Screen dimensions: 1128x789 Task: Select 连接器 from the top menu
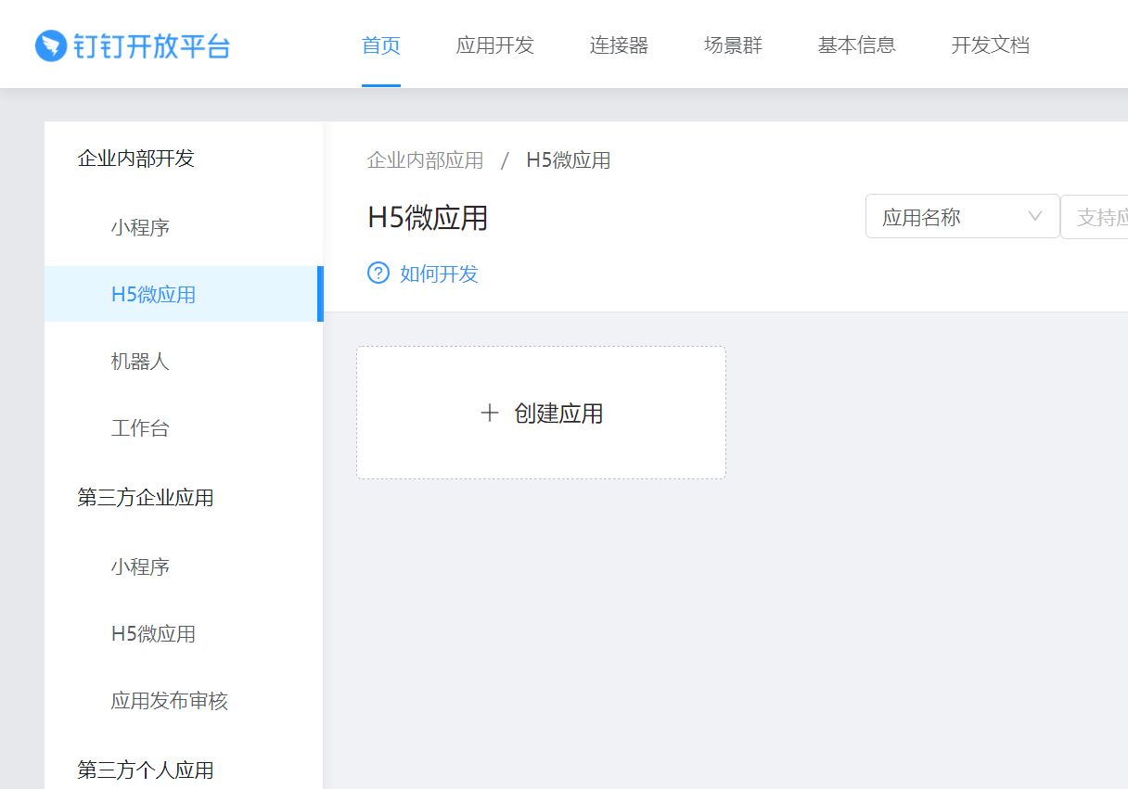pos(618,45)
